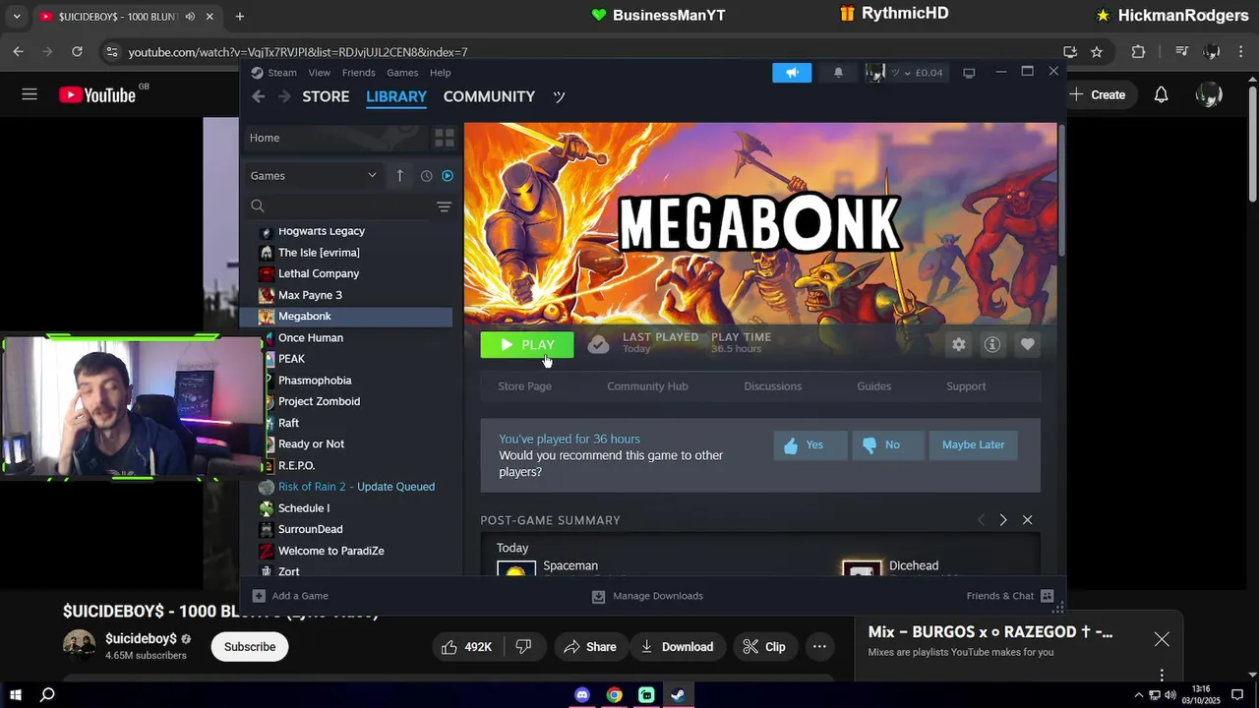Screen dimensions: 1259x708
Task: Open more actions ellipsis under video
Action: [819, 647]
